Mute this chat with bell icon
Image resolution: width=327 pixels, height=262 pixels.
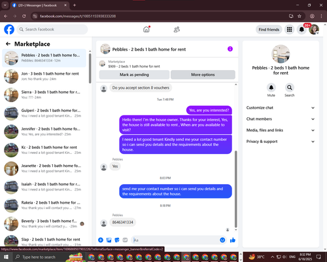(x=271, y=88)
